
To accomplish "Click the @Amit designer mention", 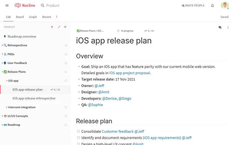I will click(x=104, y=92).
